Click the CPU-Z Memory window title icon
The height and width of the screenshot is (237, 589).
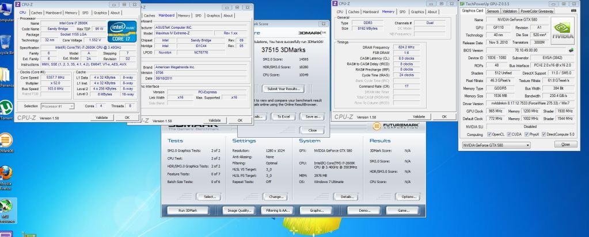(335, 3)
